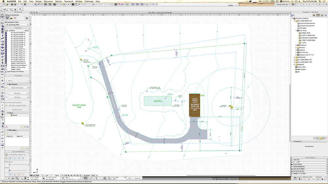328x184 pixels.
Task: Select the SITE PLAN view in Navigator
Action: point(302,28)
